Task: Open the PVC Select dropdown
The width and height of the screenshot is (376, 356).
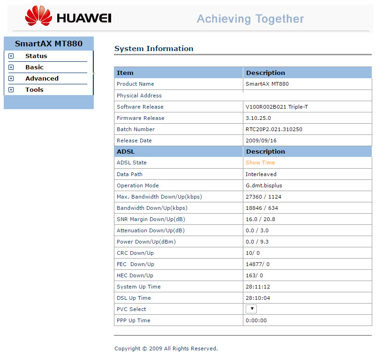Action: (x=251, y=309)
